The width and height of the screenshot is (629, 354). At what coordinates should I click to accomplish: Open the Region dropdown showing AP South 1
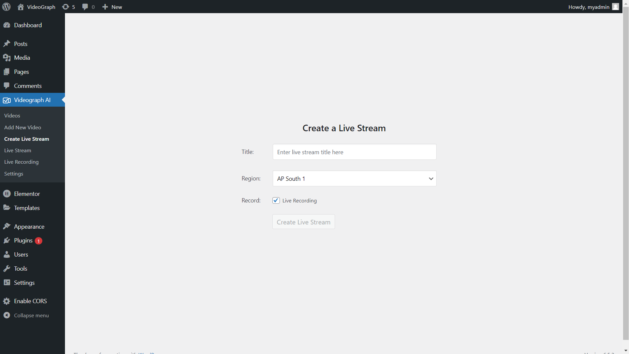click(x=354, y=178)
